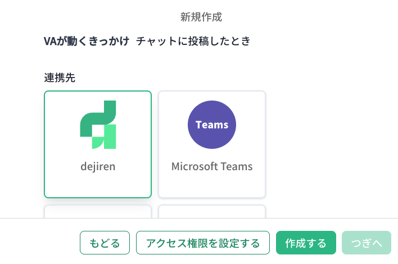The image size is (398, 264).
Task: Go back with the もどる button
Action: tap(105, 243)
